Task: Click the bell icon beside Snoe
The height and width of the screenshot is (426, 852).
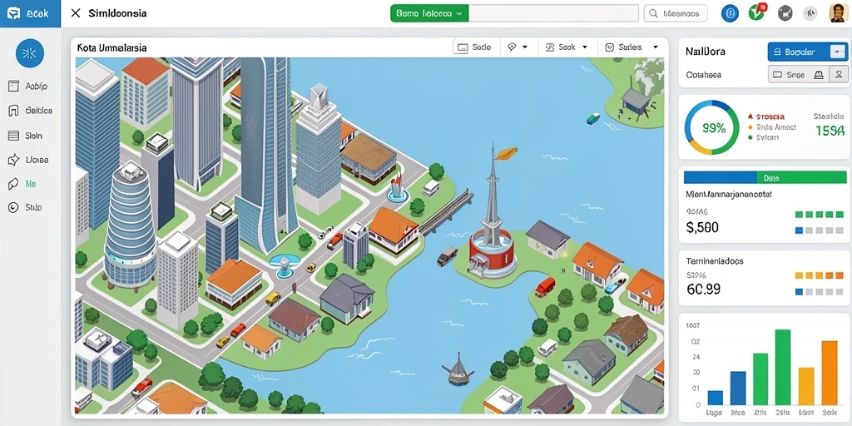Action: pos(819,75)
